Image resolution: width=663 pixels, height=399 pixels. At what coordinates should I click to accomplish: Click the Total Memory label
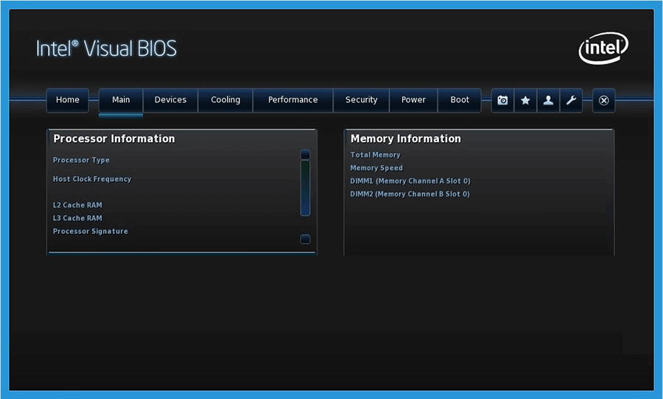(x=375, y=155)
